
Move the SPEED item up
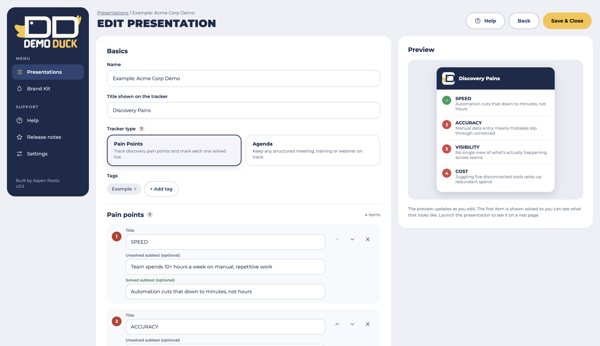pyautogui.click(x=337, y=239)
